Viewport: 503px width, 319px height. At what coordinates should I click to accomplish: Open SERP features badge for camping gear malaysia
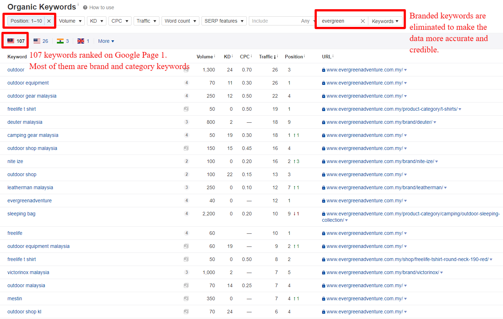point(187,135)
